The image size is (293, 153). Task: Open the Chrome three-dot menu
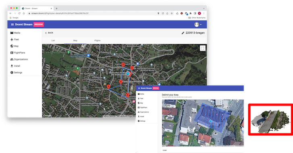pos(204,13)
